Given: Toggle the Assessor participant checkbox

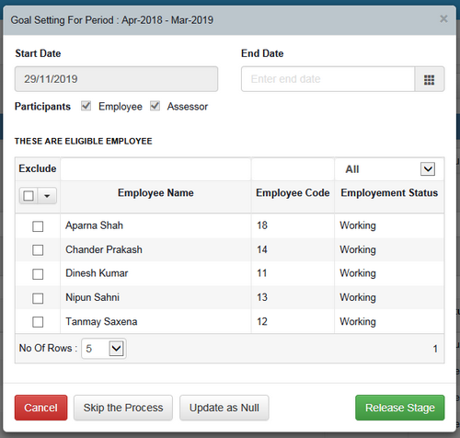Looking at the screenshot, I should (155, 106).
